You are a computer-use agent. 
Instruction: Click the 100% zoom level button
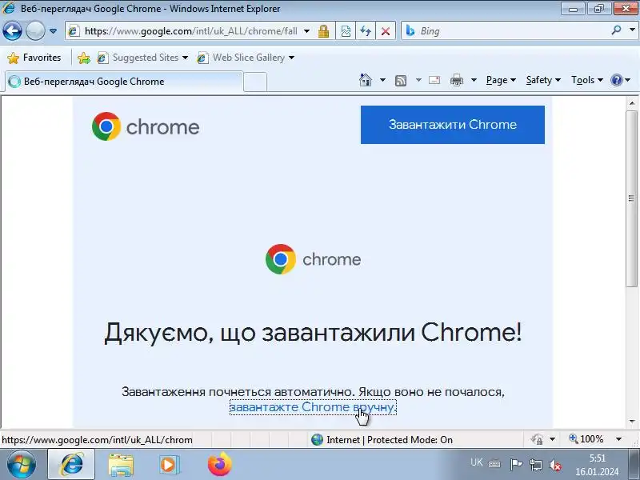pyautogui.click(x=586, y=439)
